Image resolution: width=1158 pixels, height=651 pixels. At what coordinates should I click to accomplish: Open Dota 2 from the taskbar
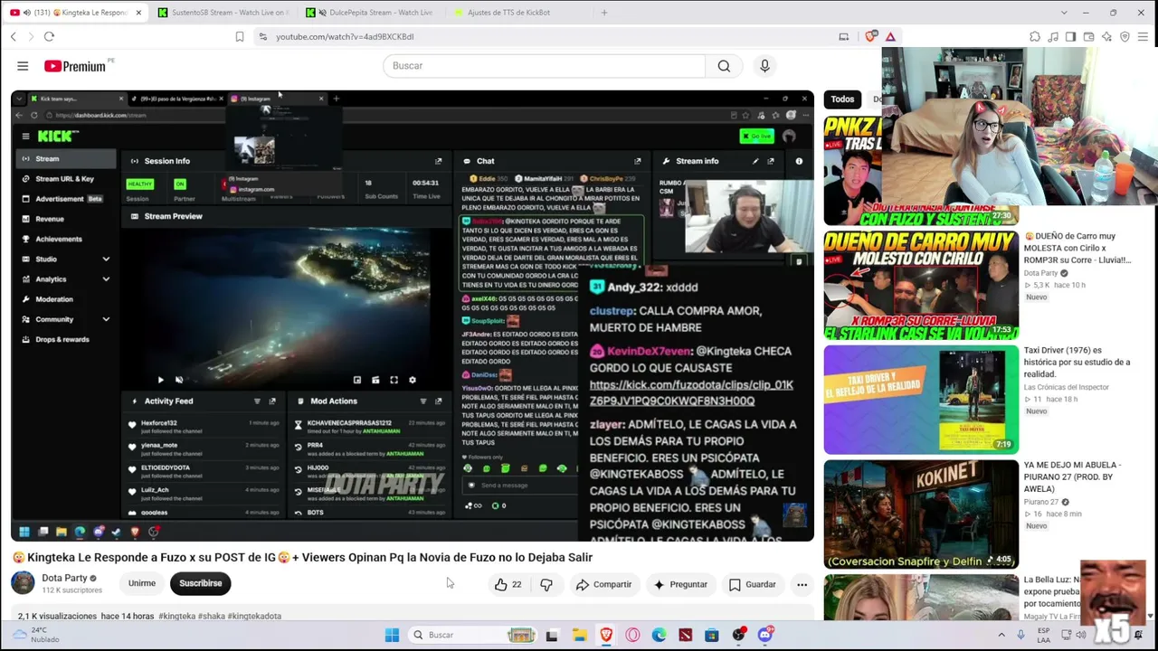click(x=685, y=635)
